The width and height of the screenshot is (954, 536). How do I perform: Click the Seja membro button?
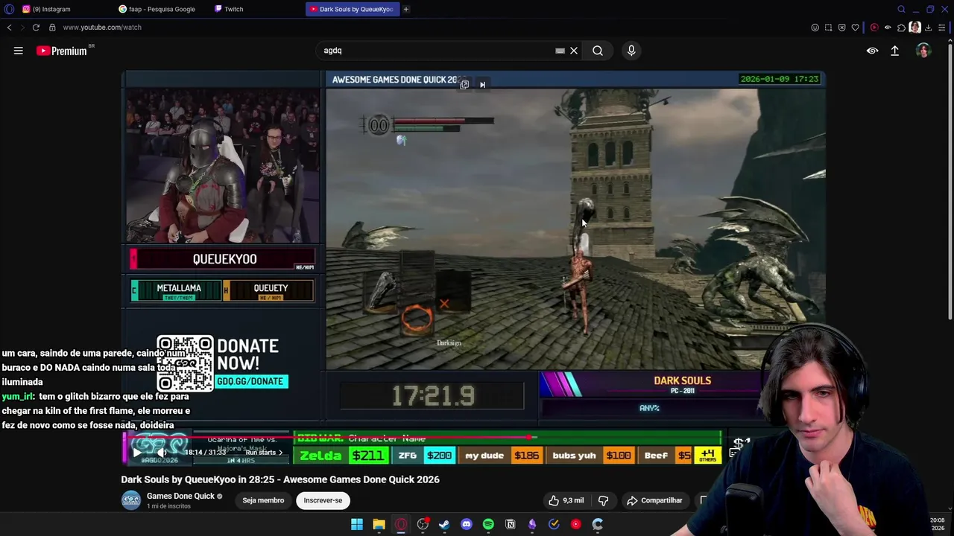tap(263, 500)
